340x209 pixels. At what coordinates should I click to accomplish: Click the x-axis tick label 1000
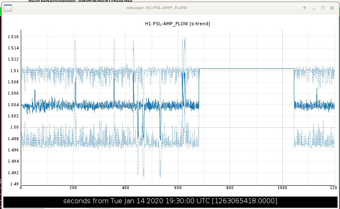tap(282, 188)
